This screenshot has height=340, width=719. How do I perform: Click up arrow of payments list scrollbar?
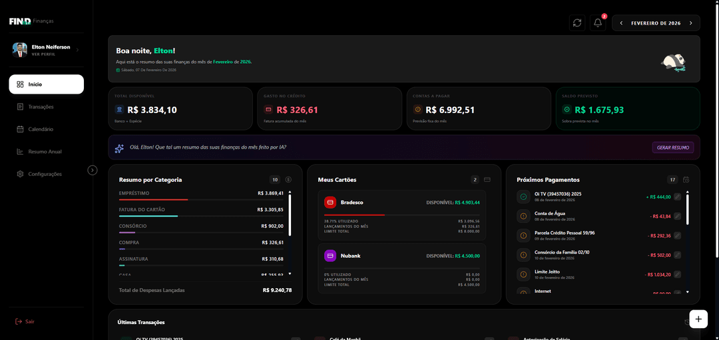[687, 191]
